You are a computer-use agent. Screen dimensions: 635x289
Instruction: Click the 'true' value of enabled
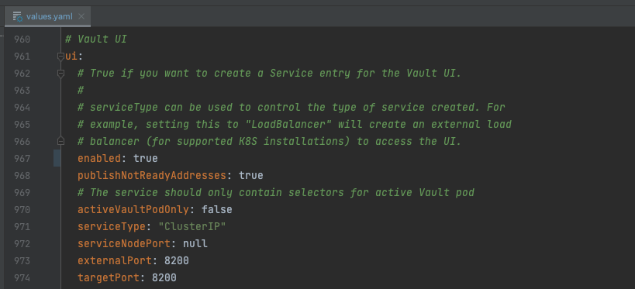pyautogui.click(x=146, y=158)
